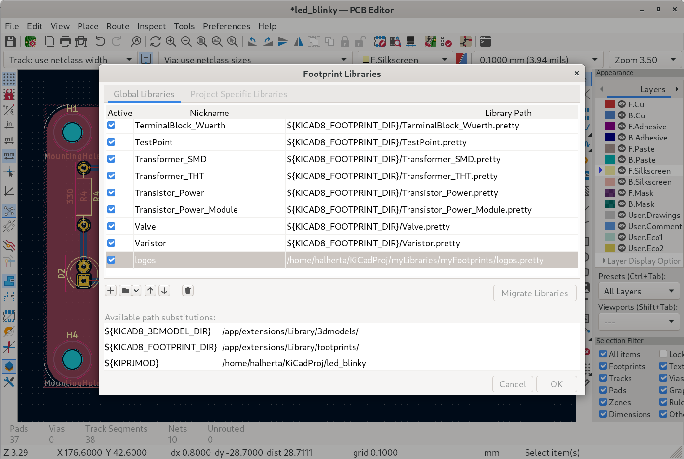The height and width of the screenshot is (459, 684).
Task: Open the All Layers presets dropdown
Action: coord(638,292)
